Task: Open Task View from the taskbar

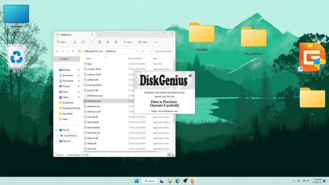Action: pyautogui.click(x=162, y=181)
